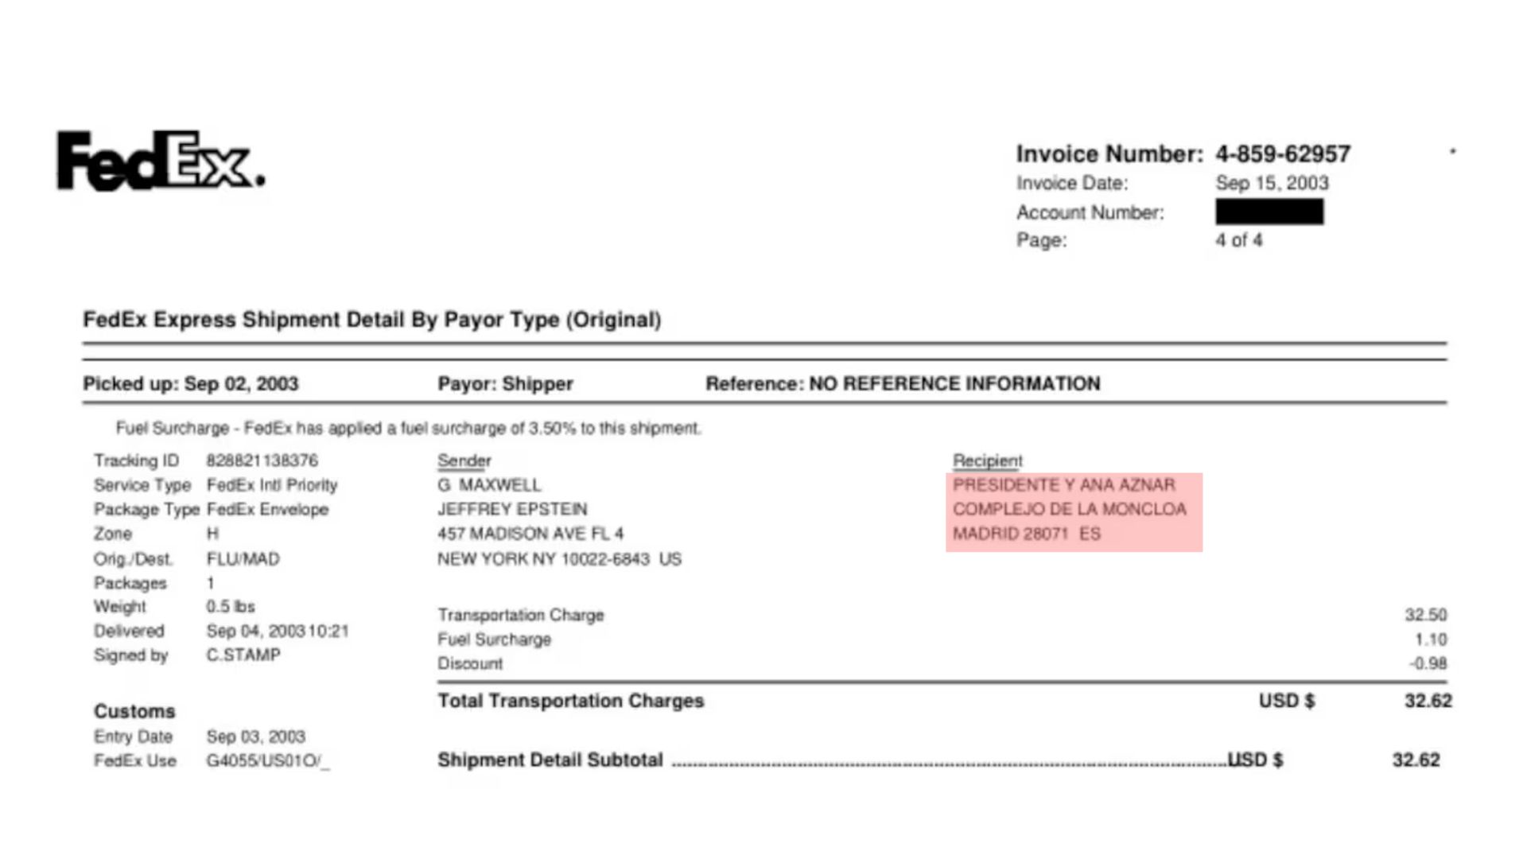This screenshot has height=859, width=1527.
Task: Click the sender name G MAXWELL
Action: click(x=489, y=485)
